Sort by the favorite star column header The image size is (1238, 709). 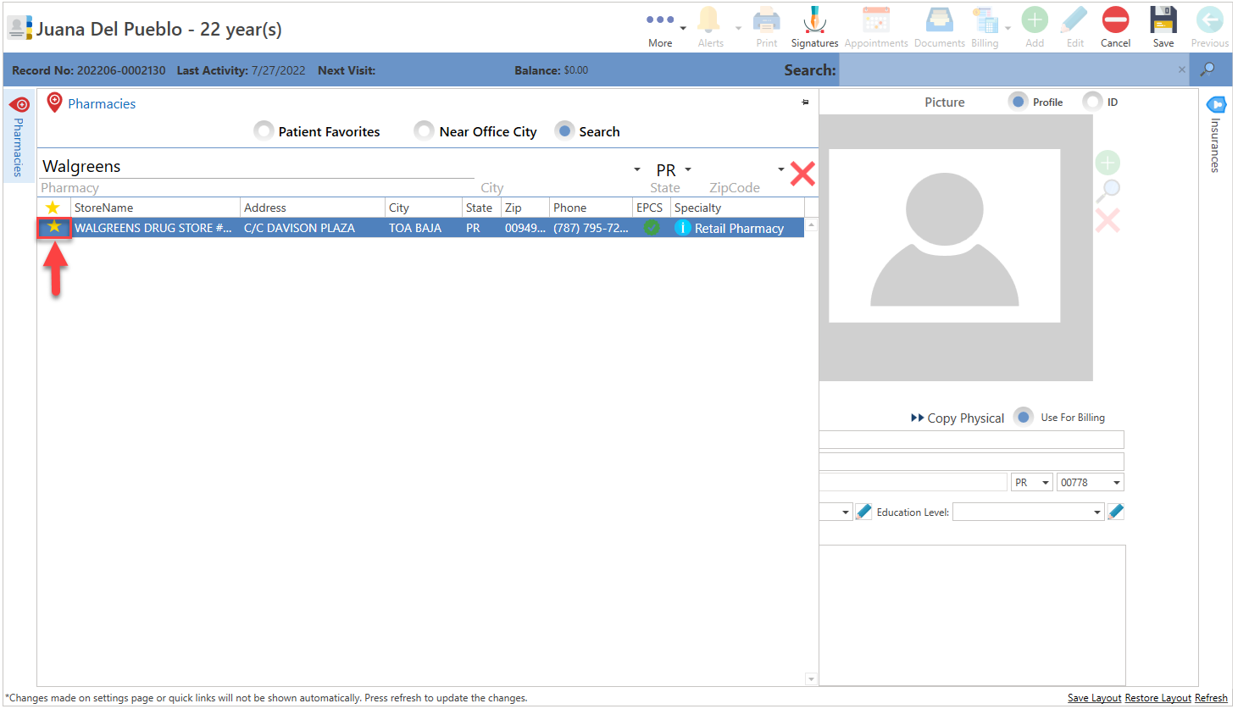[53, 208]
